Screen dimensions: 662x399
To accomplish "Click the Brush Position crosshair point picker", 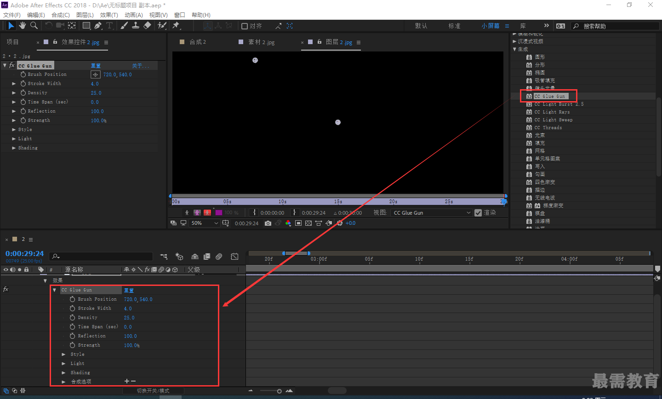I will (95, 74).
